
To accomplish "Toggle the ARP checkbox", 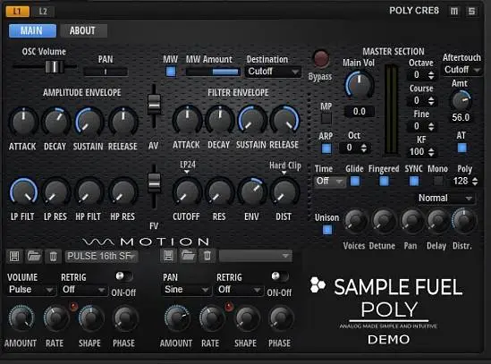I will point(326,148).
